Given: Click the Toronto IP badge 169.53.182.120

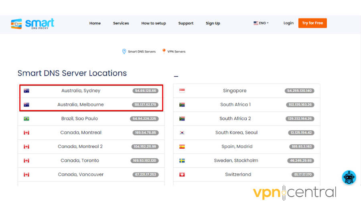Looking at the screenshot, I should 144,161.
